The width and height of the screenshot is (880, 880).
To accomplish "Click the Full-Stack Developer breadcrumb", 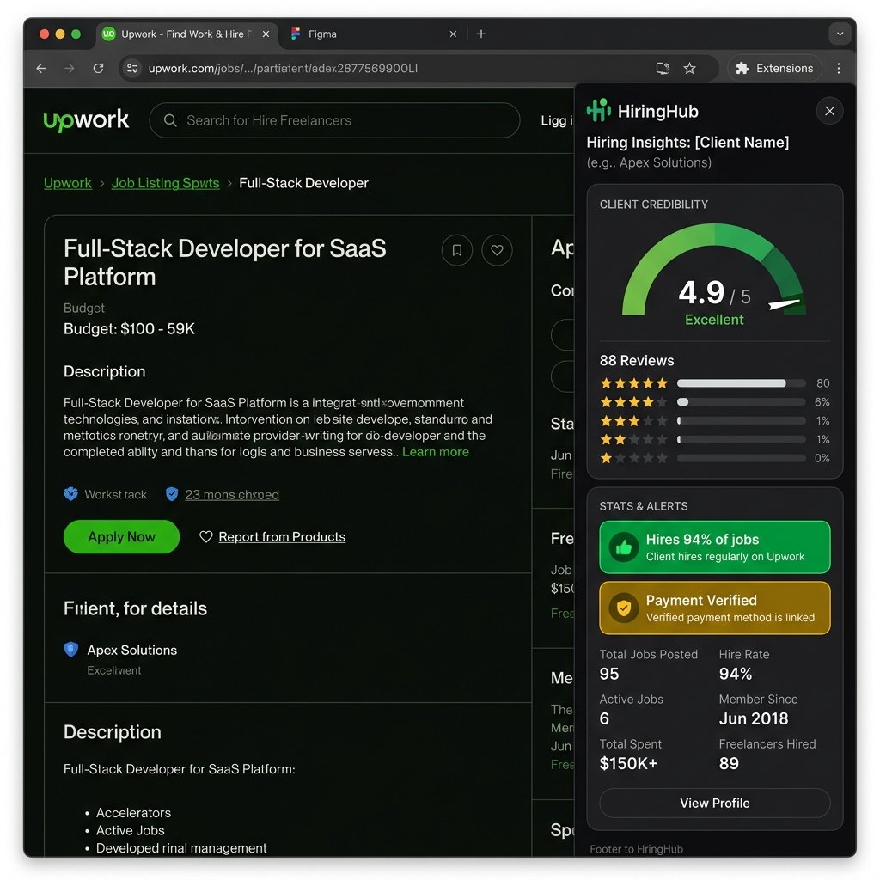I will 303,183.
